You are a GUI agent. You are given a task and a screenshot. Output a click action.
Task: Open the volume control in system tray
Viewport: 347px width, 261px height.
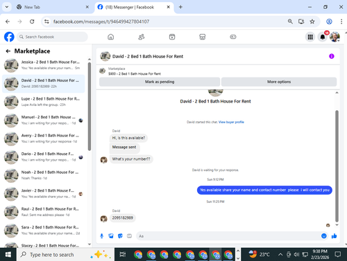point(296,255)
